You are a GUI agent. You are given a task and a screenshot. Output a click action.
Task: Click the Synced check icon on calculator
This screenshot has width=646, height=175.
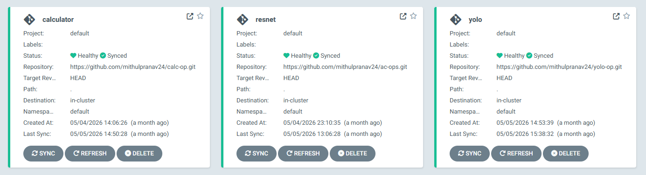(x=103, y=55)
